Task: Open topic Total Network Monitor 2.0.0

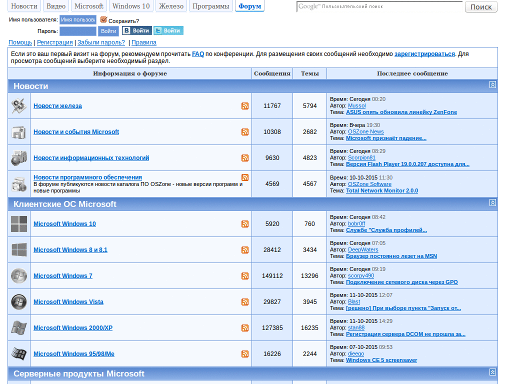Action: coord(382,190)
